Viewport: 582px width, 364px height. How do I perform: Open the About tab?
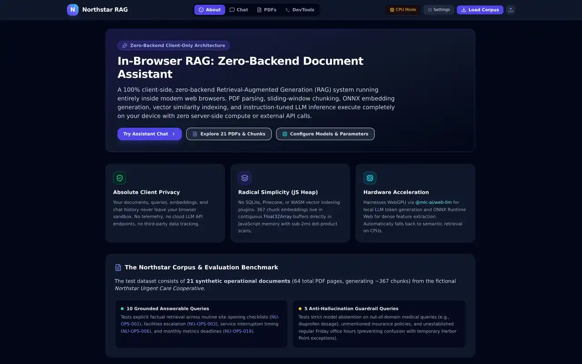210,10
